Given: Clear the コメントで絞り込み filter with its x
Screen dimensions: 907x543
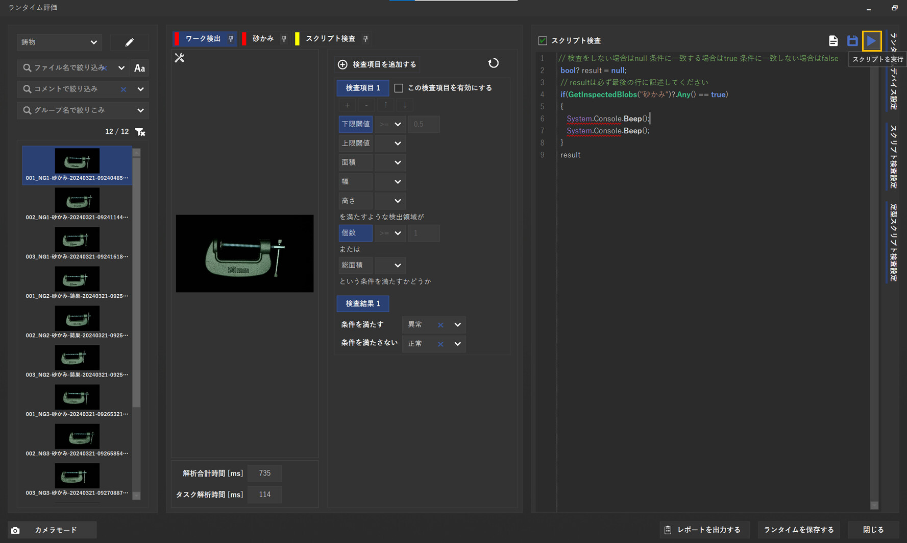Looking at the screenshot, I should [123, 89].
